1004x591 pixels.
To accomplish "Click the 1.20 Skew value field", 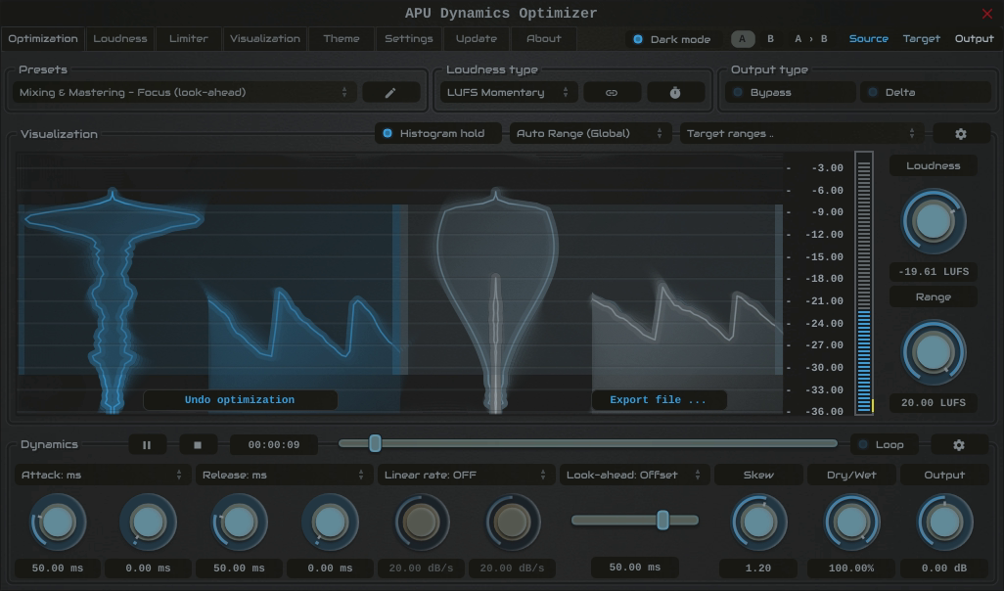I will pos(758,568).
